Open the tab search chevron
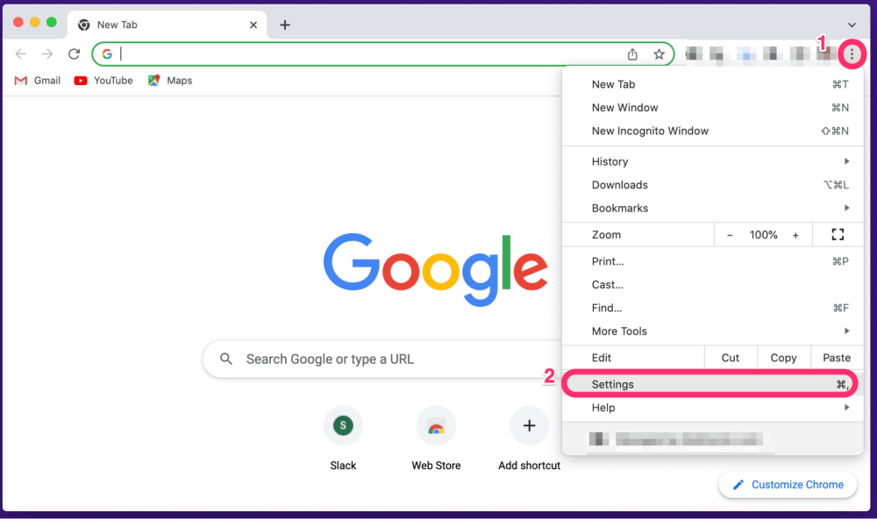Viewport: 877px width, 519px height. 852,25
